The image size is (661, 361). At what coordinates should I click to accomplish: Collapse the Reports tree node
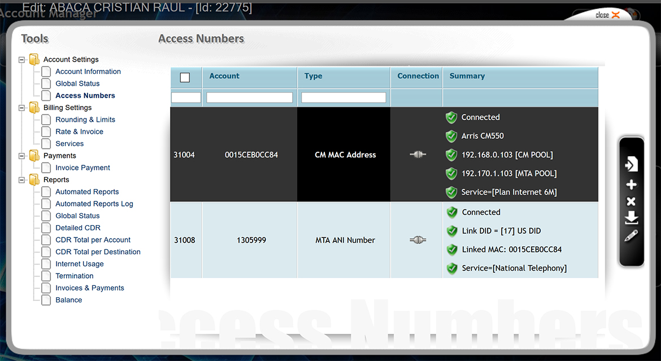[x=22, y=180]
